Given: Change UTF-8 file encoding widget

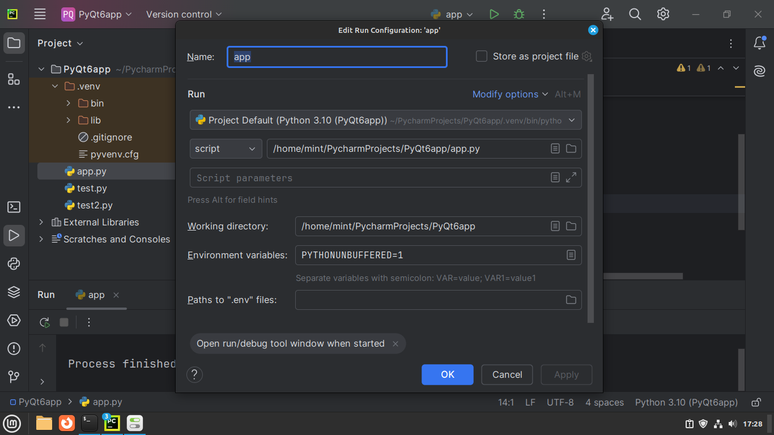Looking at the screenshot, I should (560, 402).
